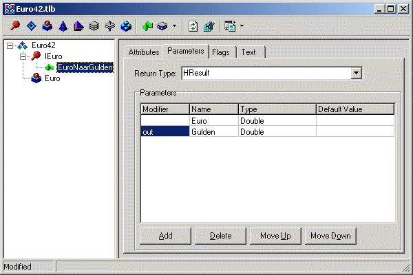The height and width of the screenshot is (275, 413).
Task: Collapse the IEuro interface tree node
Action: (x=23, y=56)
